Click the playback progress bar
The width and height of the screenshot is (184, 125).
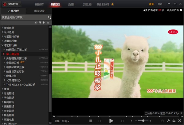pos(118,116)
